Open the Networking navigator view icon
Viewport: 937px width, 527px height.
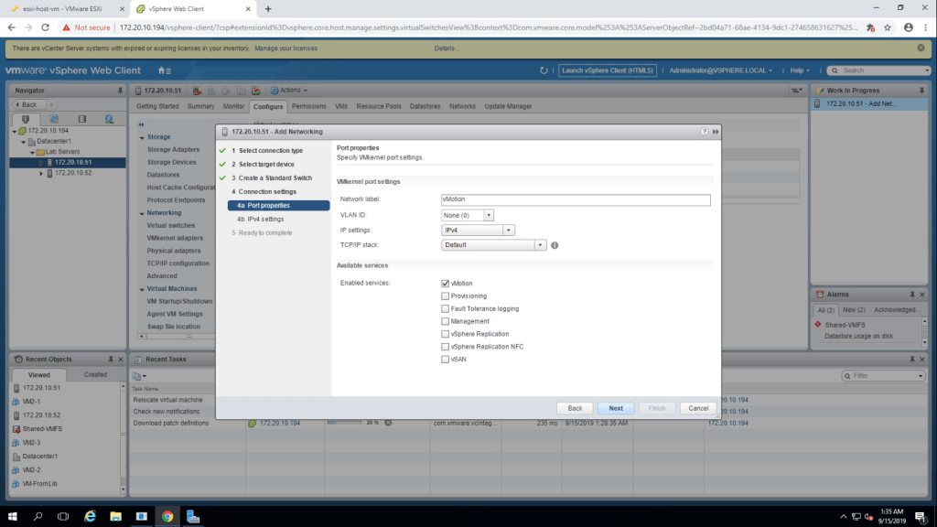(x=109, y=119)
